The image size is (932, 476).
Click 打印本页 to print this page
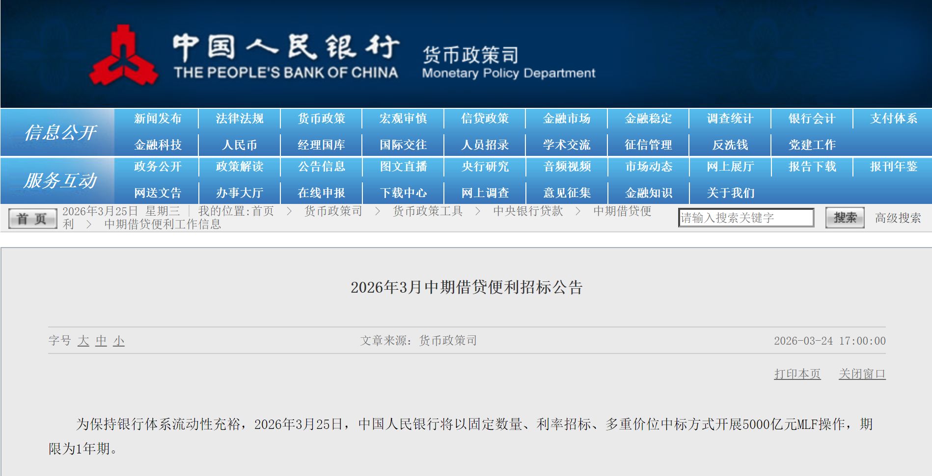796,373
